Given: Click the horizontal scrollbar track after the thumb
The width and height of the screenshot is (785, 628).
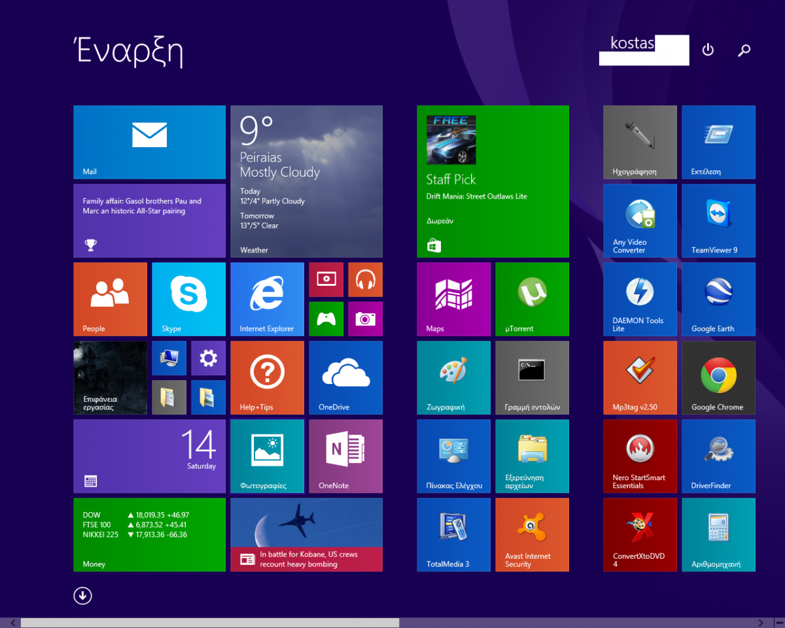Looking at the screenshot, I should 576,623.
